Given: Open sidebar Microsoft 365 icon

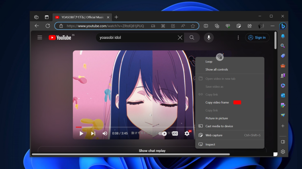Looking at the screenshot, I should coord(283,85).
